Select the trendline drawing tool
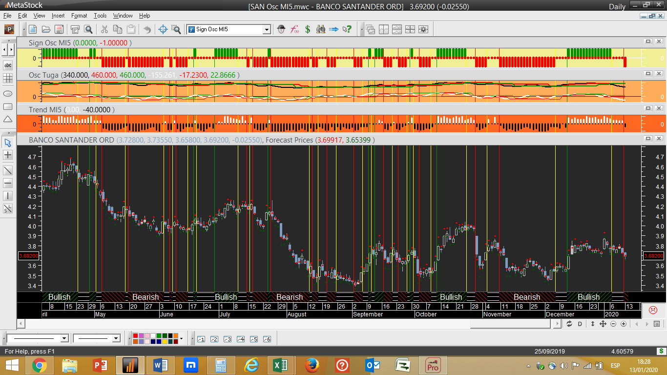Viewport: 667px width, 375px height. [8, 170]
